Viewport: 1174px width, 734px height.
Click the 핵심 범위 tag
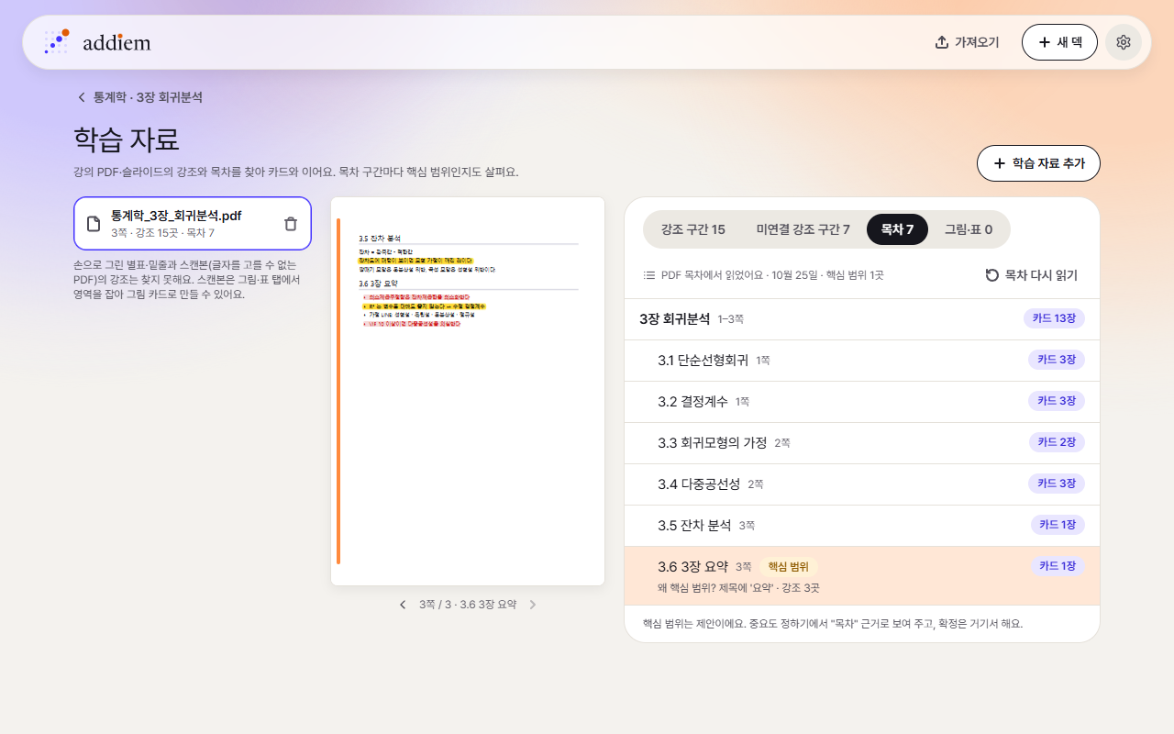[x=788, y=567]
